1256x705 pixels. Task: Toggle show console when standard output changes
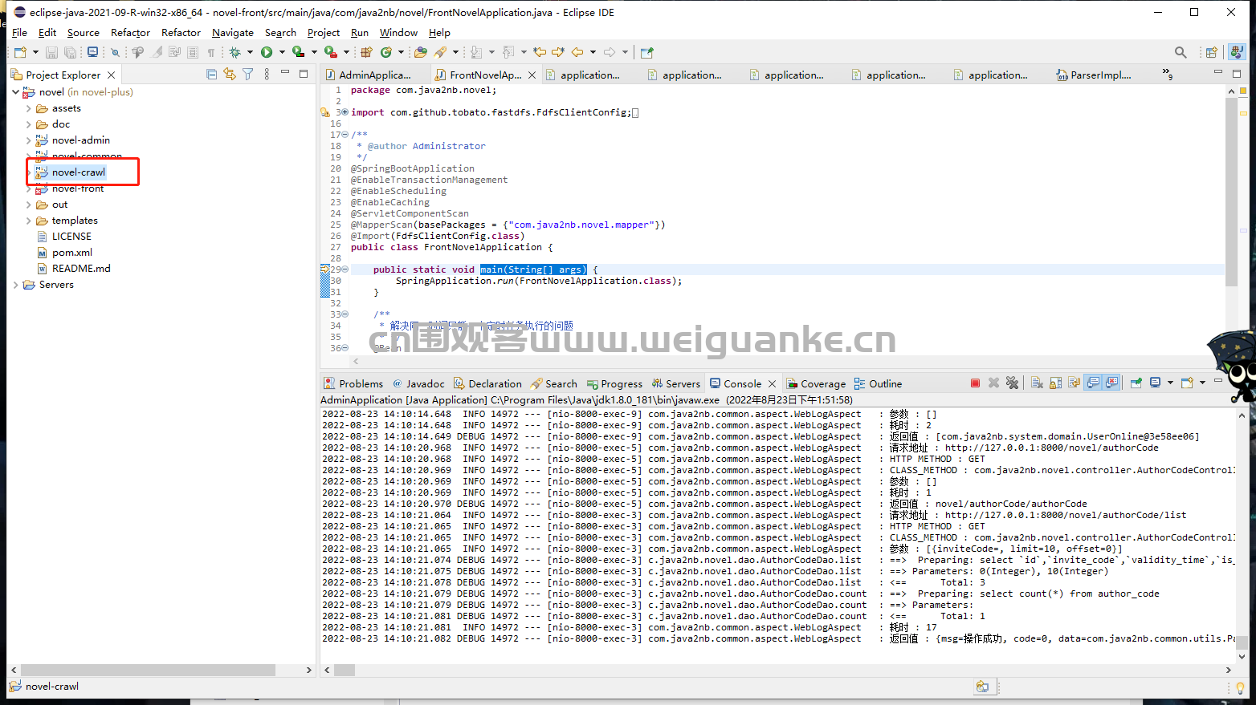pos(1093,383)
